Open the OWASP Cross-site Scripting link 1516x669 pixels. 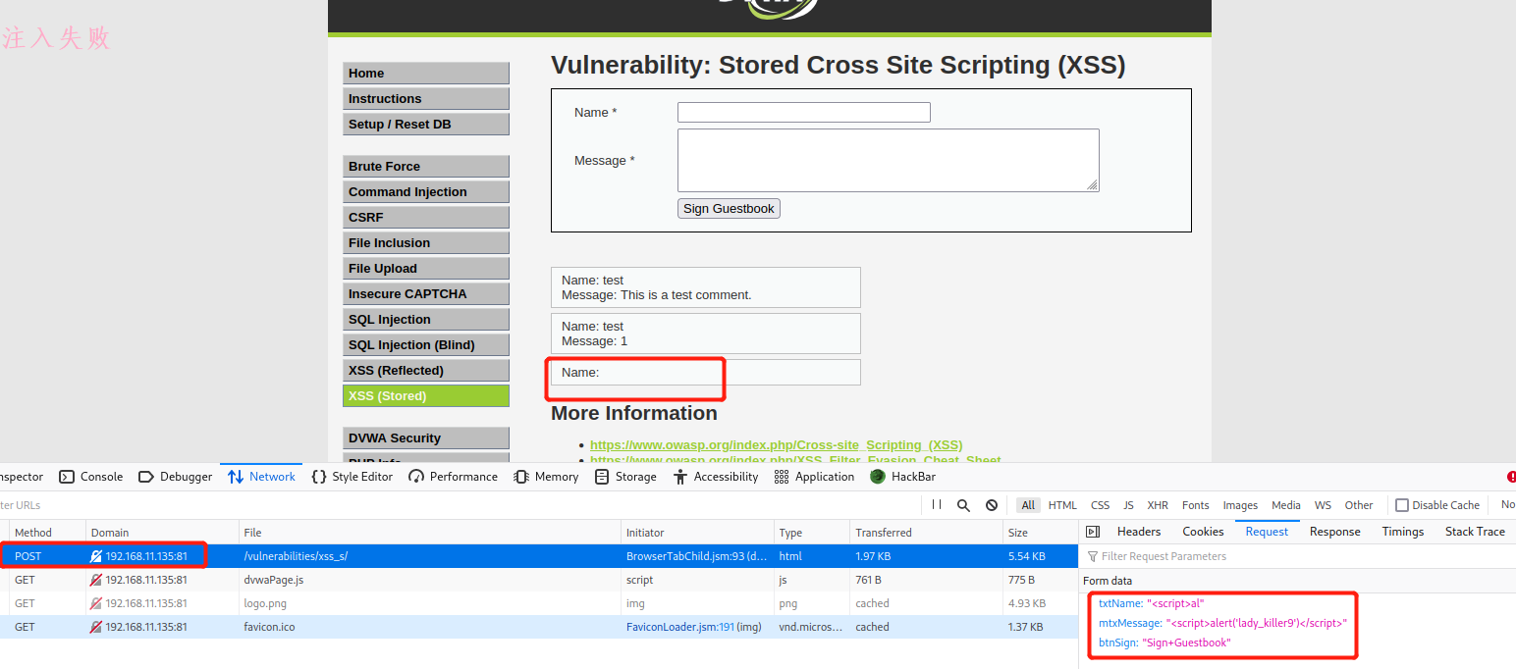[776, 445]
